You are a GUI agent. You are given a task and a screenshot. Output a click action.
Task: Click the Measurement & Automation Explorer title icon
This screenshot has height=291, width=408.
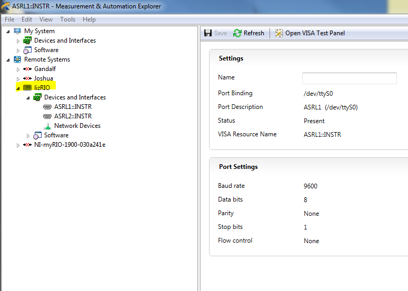(5, 6)
